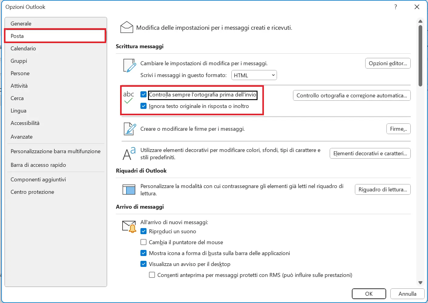Click the Riquadri di Outlook section heading
428x303 pixels.
[x=141, y=170]
